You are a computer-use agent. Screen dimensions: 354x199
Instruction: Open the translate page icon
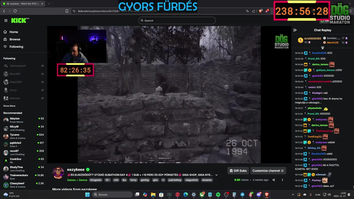click(247, 11)
